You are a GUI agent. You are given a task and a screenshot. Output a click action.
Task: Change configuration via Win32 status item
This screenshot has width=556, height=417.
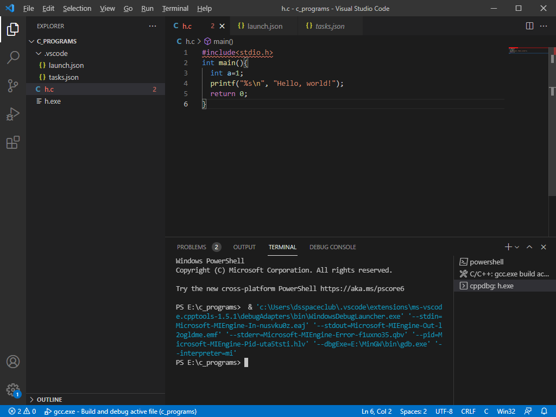click(506, 412)
